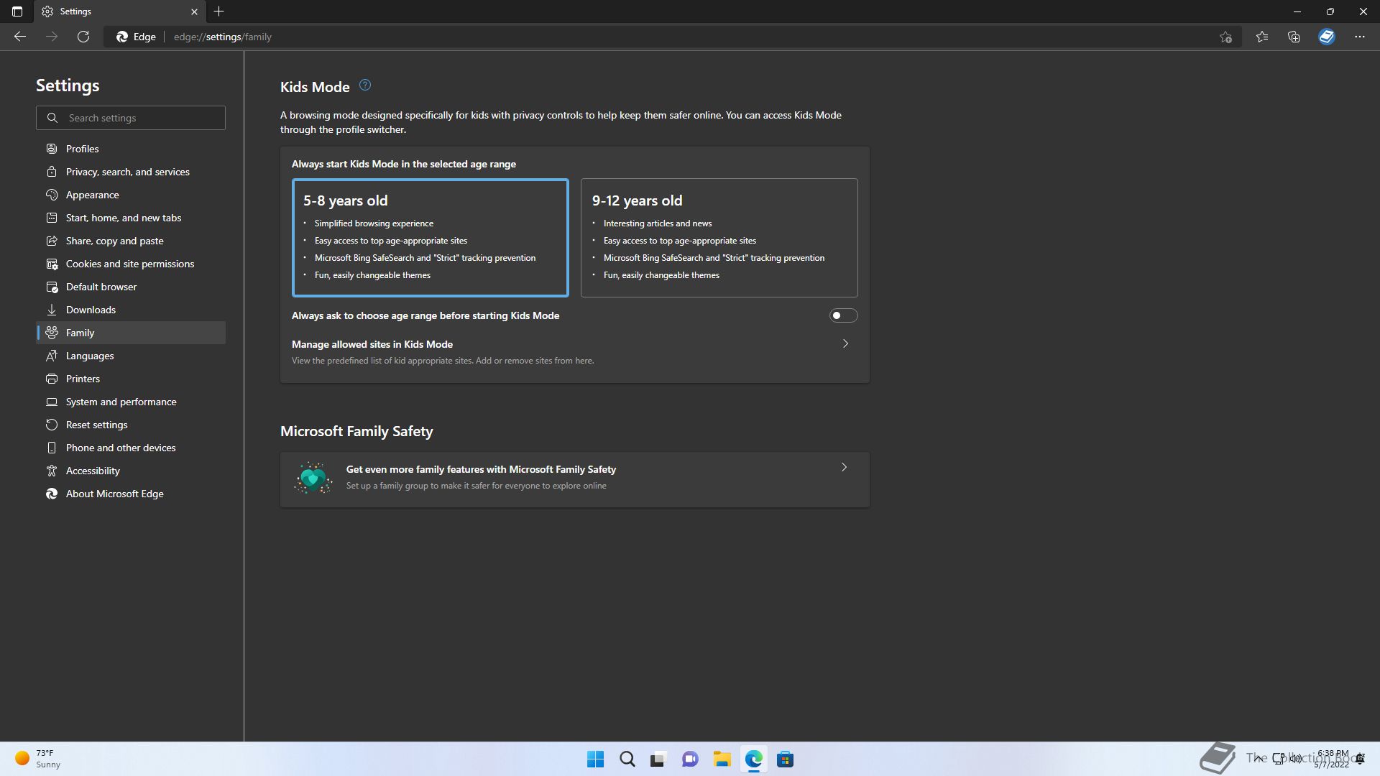This screenshot has height=776, width=1380.
Task: Open Languages settings section
Action: coord(131,356)
